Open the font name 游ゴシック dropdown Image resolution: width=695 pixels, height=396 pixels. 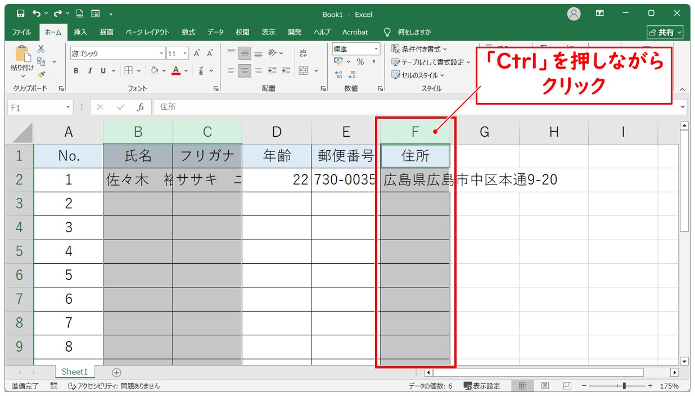point(162,54)
